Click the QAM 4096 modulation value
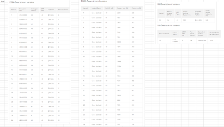The height and width of the screenshot is (127, 224). (198, 20)
